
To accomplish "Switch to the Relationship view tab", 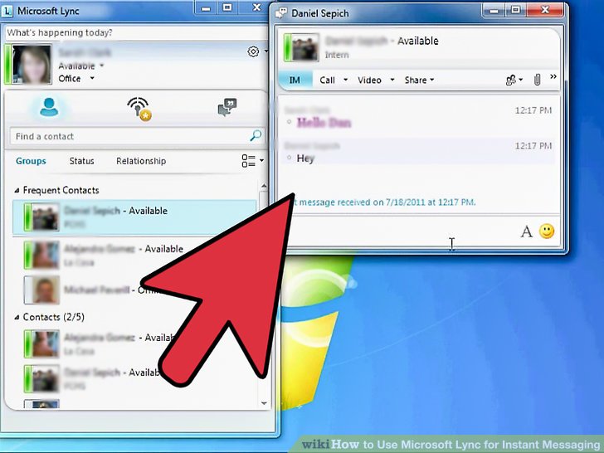I will point(141,161).
